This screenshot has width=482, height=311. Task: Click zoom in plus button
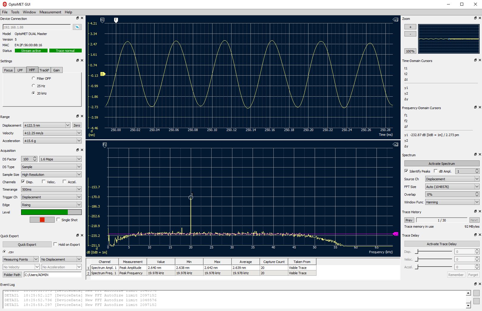point(410,27)
